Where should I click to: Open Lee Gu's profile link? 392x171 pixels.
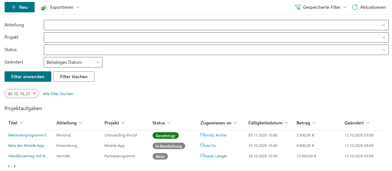tap(210, 146)
